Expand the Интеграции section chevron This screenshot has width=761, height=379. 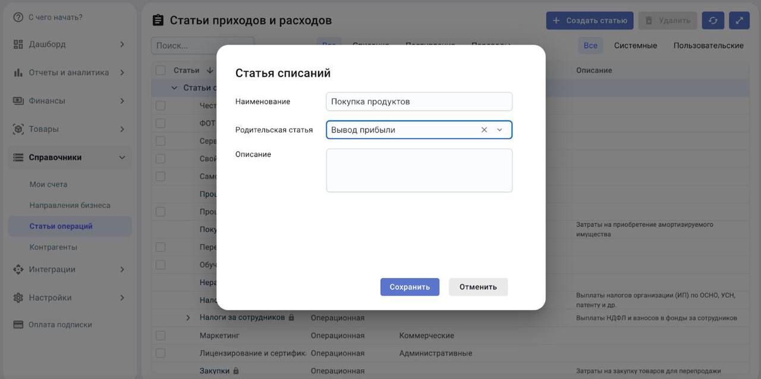(122, 269)
